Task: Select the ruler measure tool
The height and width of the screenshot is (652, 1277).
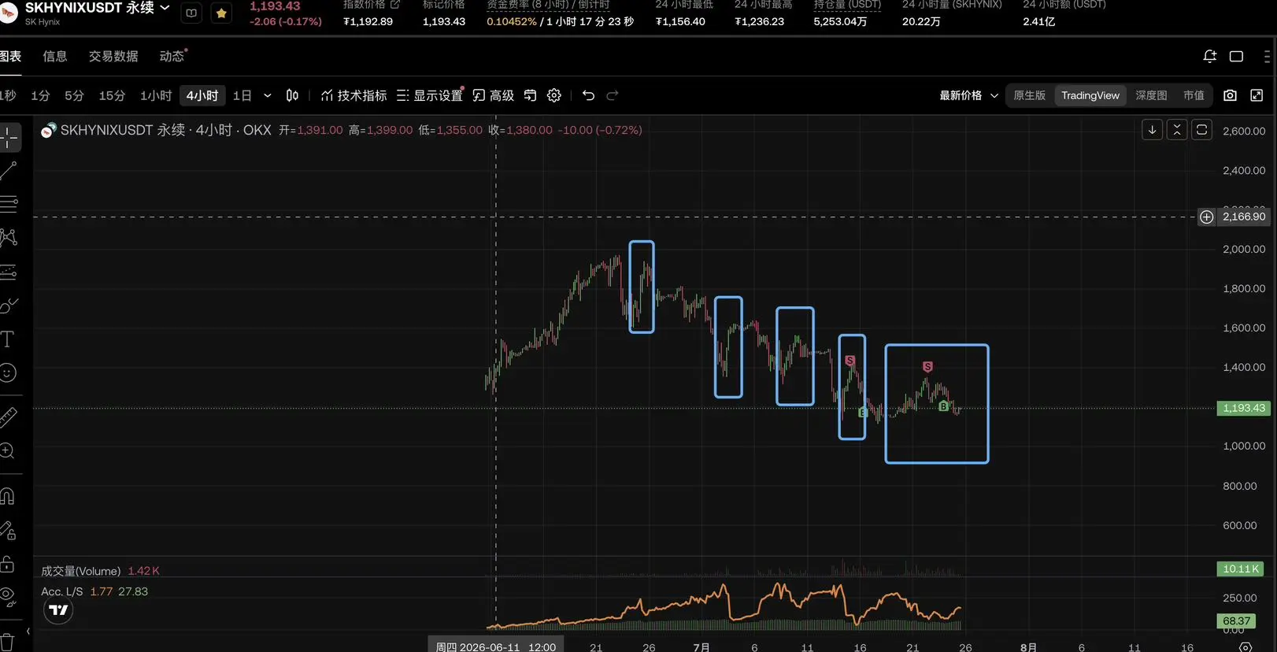Action: coord(8,417)
